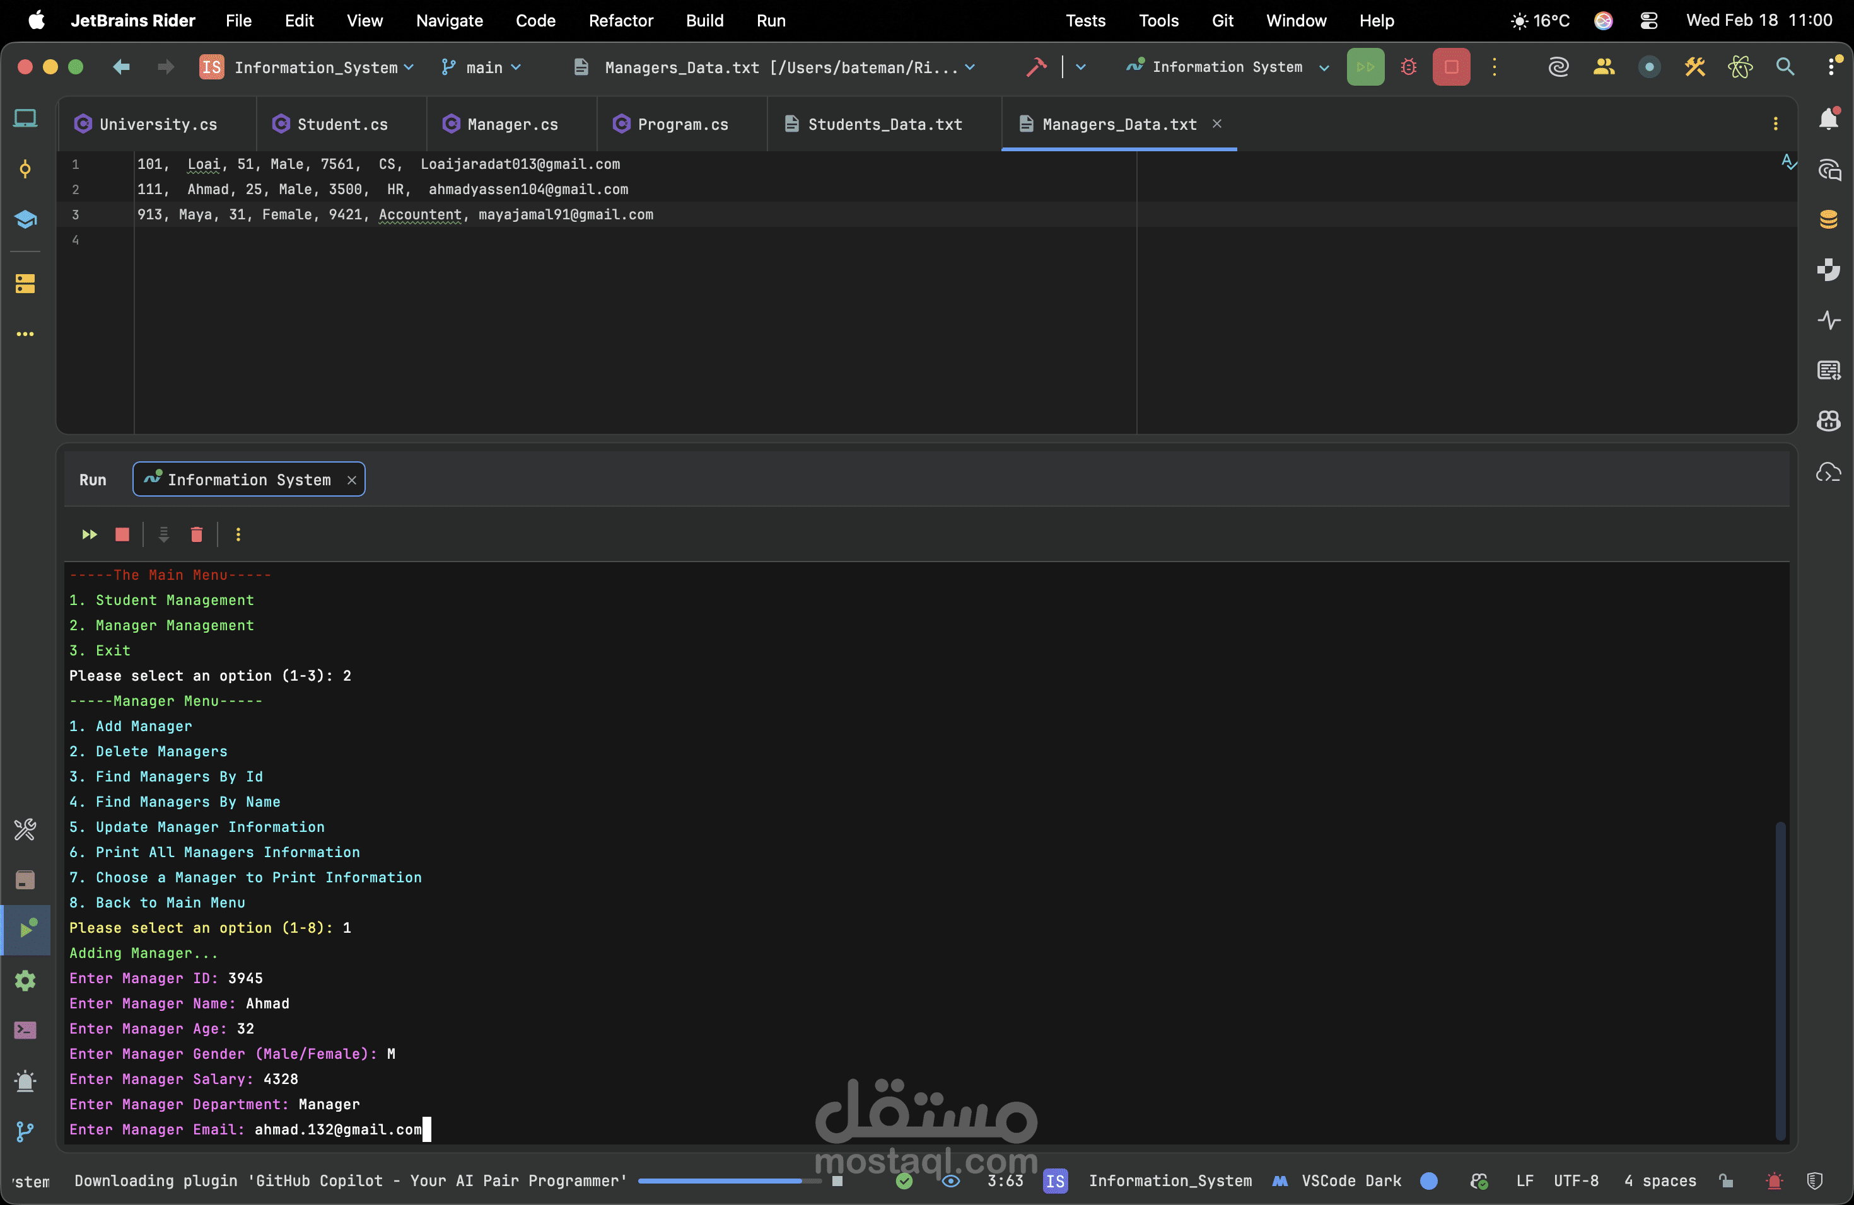This screenshot has height=1205, width=1854.
Task: Switch to the Program.cs tab
Action: coord(682,124)
